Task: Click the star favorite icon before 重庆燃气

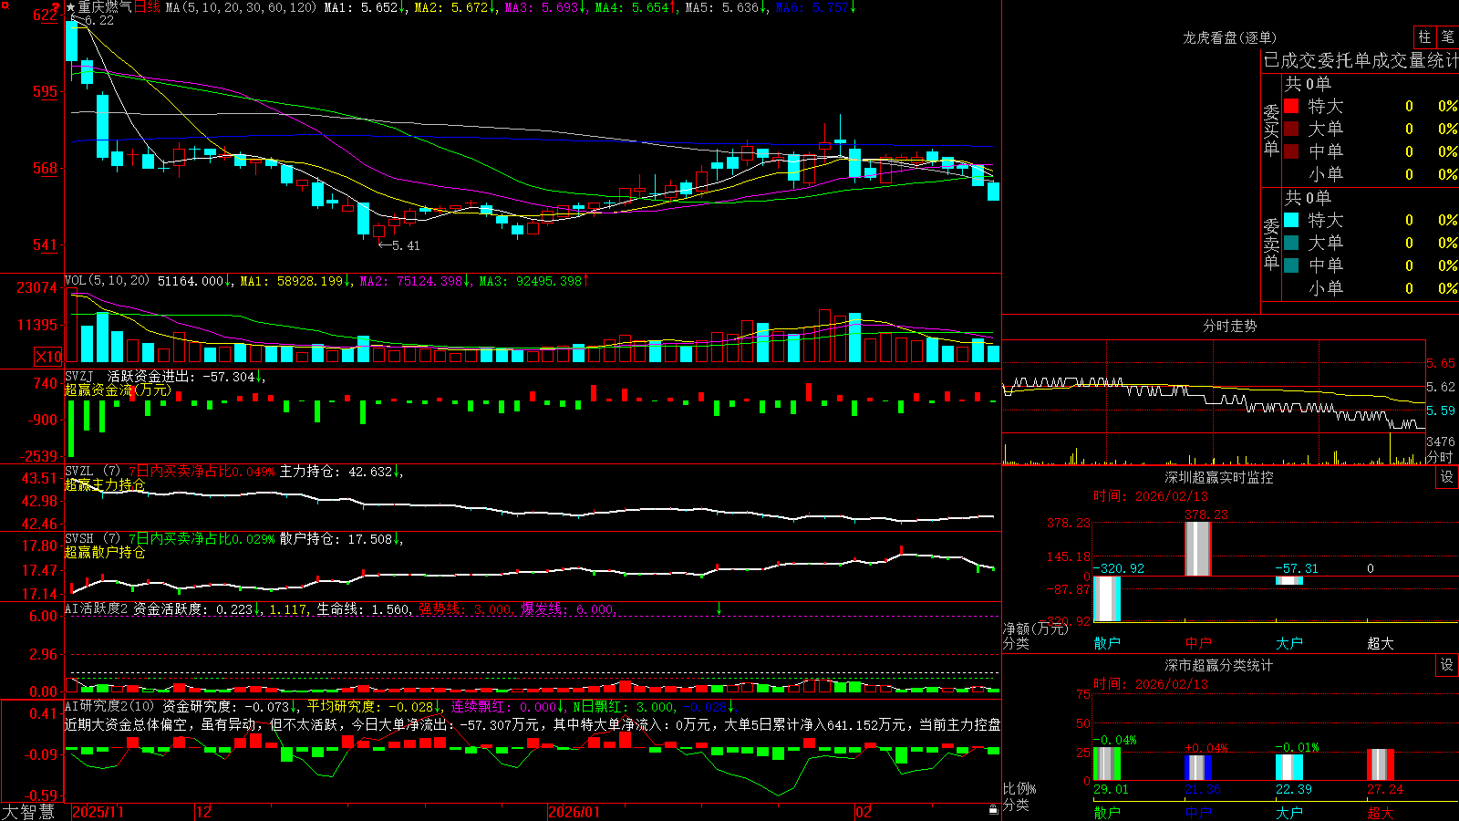Action: [x=71, y=7]
